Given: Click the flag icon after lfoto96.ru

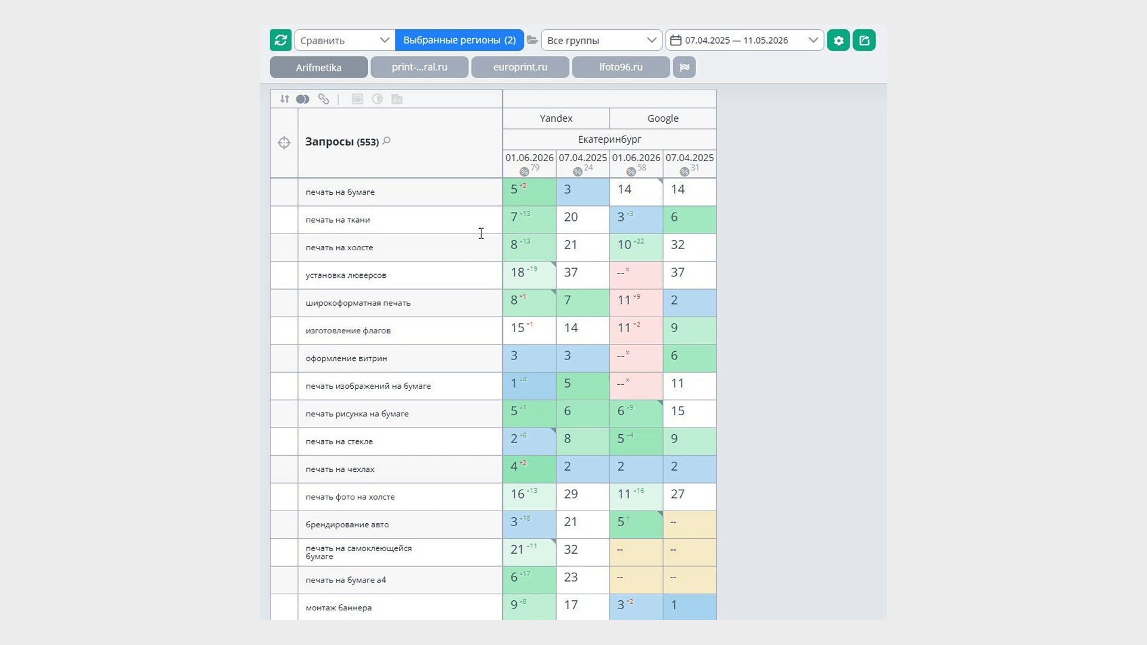Looking at the screenshot, I should coord(684,67).
